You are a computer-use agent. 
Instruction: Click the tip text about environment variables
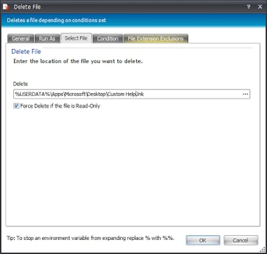[91, 238]
